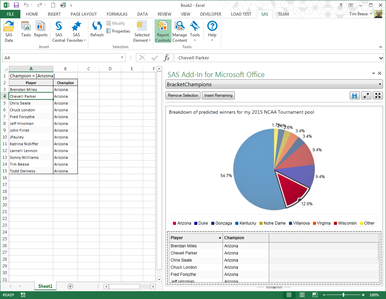Save the workbook from Quick Access Toolbar
The height and width of the screenshot is (299, 386).
(x=16, y=5)
